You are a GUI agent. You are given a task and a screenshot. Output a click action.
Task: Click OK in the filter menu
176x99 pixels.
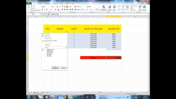55,68
